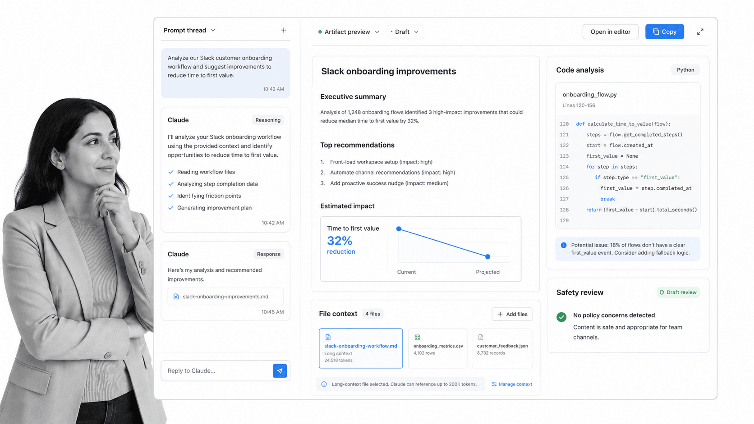Image resolution: width=754 pixels, height=424 pixels.
Task: Click the Draft review badge
Action: pos(678,292)
